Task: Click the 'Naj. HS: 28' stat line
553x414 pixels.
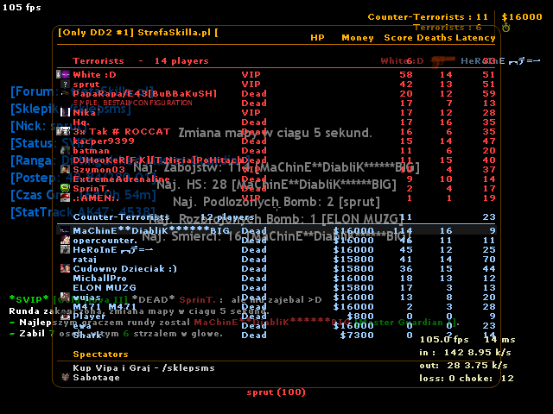Action: pos(276,184)
